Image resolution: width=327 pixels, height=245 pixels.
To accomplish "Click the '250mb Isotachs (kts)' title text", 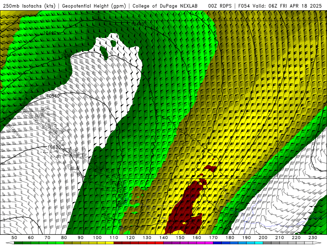I will point(29,6).
